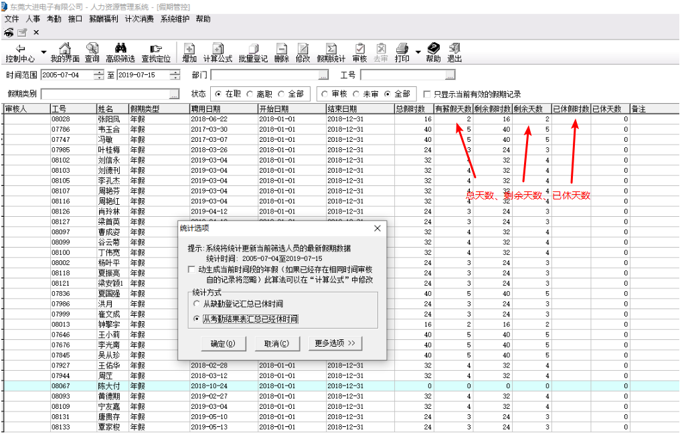Open the 假期类别 field browse button

[x=175, y=94]
